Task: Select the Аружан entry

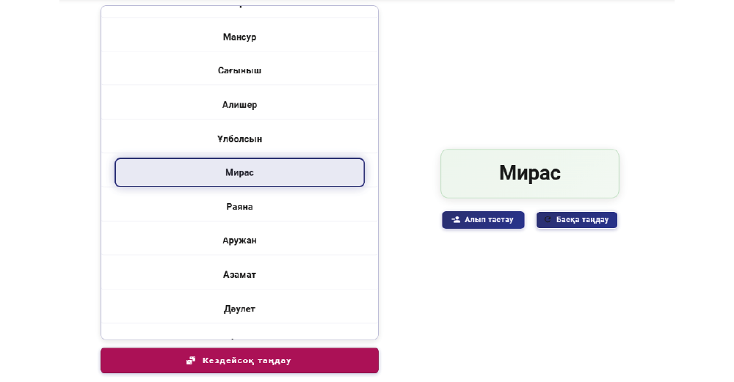Action: click(x=240, y=240)
